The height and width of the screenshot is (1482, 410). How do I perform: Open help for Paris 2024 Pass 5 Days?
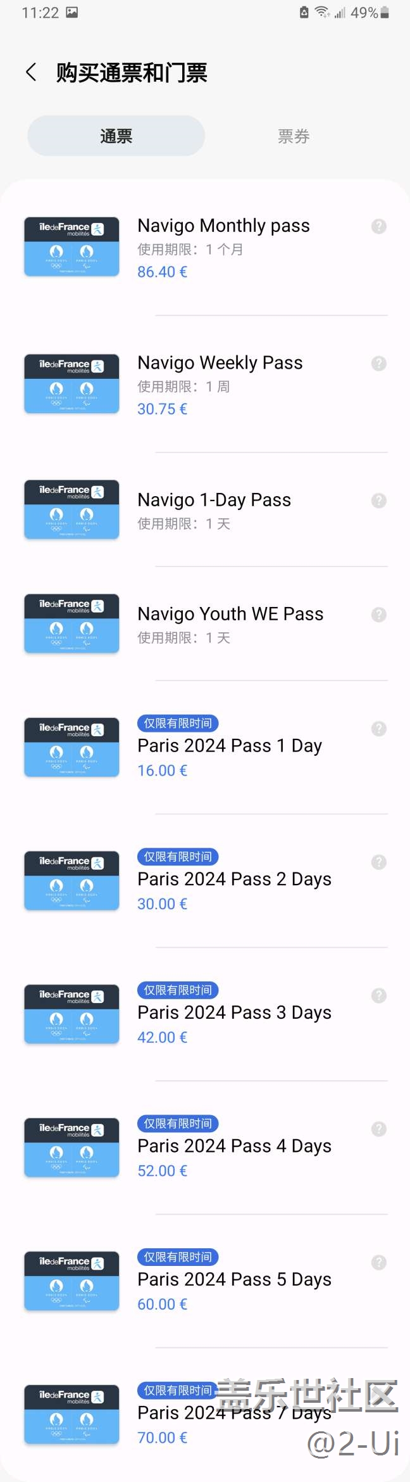click(x=378, y=1262)
